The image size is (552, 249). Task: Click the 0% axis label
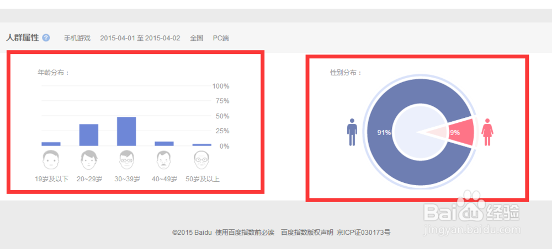click(x=225, y=146)
